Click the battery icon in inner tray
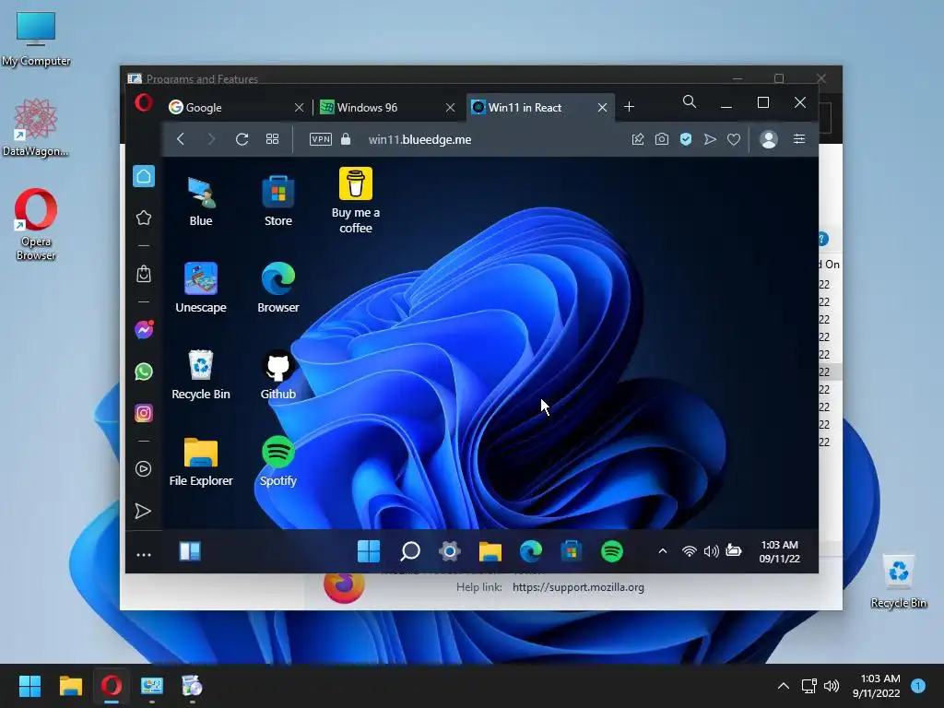Viewport: 944px width, 708px height. [x=733, y=549]
